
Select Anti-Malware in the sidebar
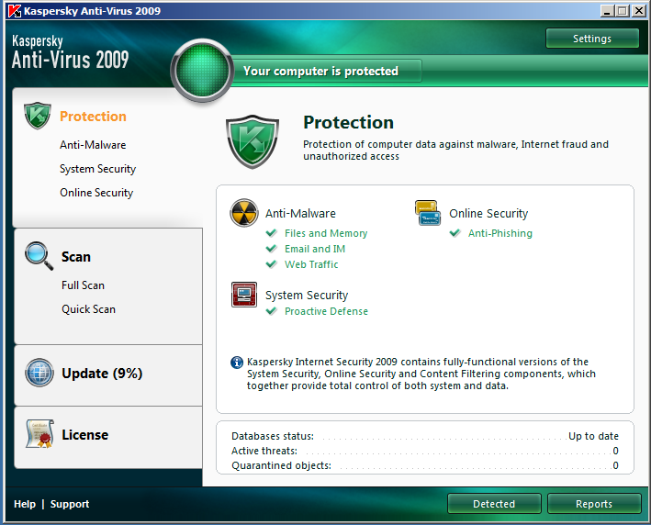click(x=93, y=145)
